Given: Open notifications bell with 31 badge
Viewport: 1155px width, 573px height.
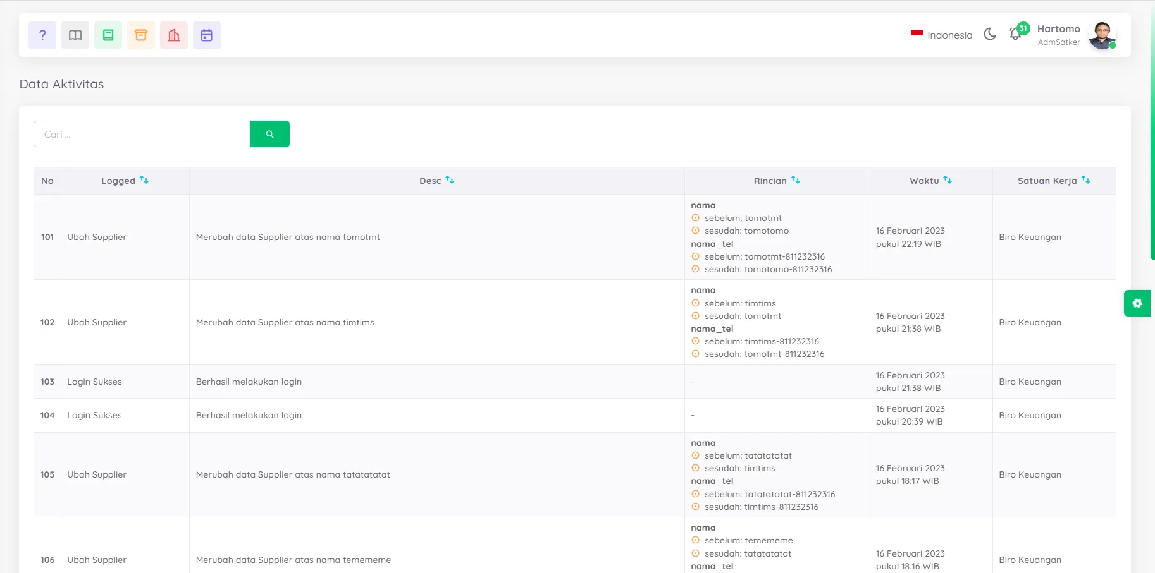Looking at the screenshot, I should [x=1016, y=33].
